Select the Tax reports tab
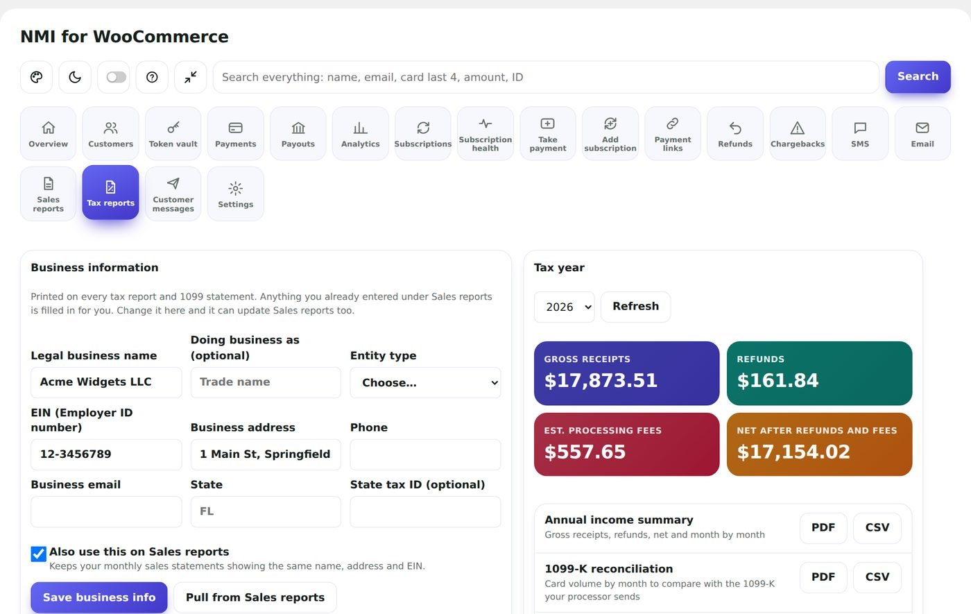Image resolution: width=971 pixels, height=614 pixels. point(111,192)
